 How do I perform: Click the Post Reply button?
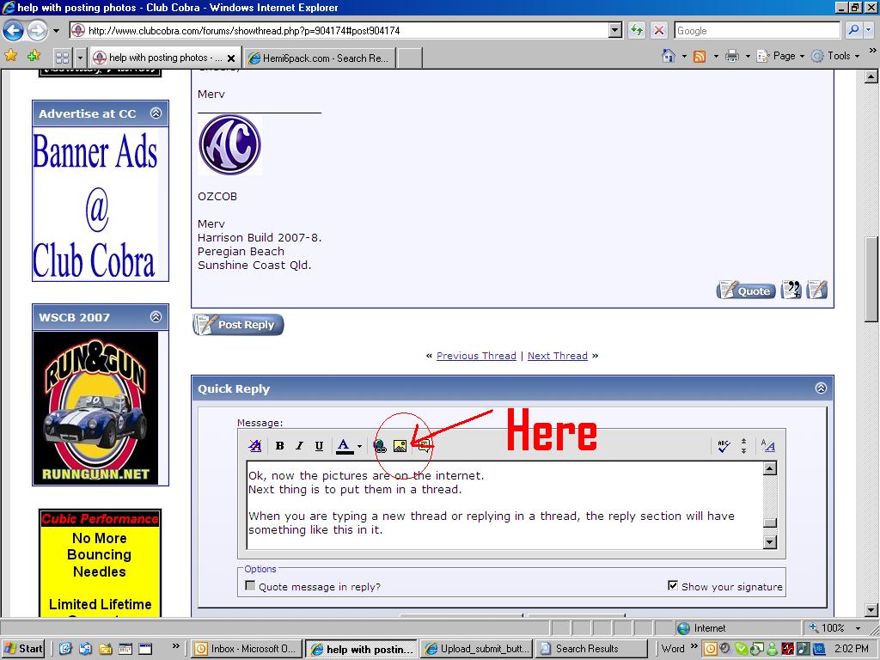point(238,325)
